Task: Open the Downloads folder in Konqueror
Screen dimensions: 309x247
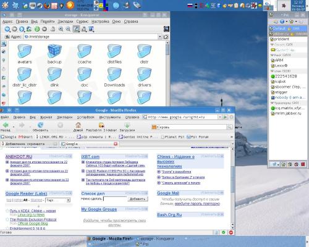Action: point(114,77)
